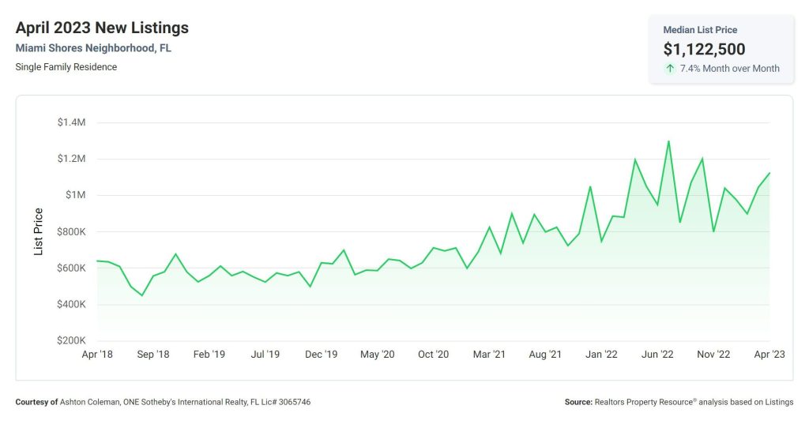The height and width of the screenshot is (424, 809).
Task: Select the 'April 2023 New Listings' title
Action: [x=102, y=28]
